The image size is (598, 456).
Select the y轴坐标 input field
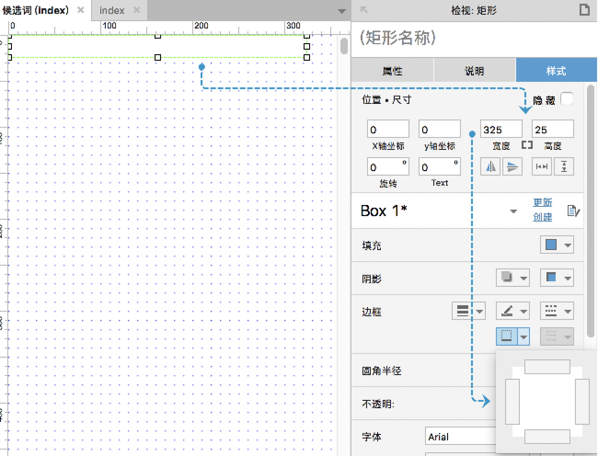point(439,129)
